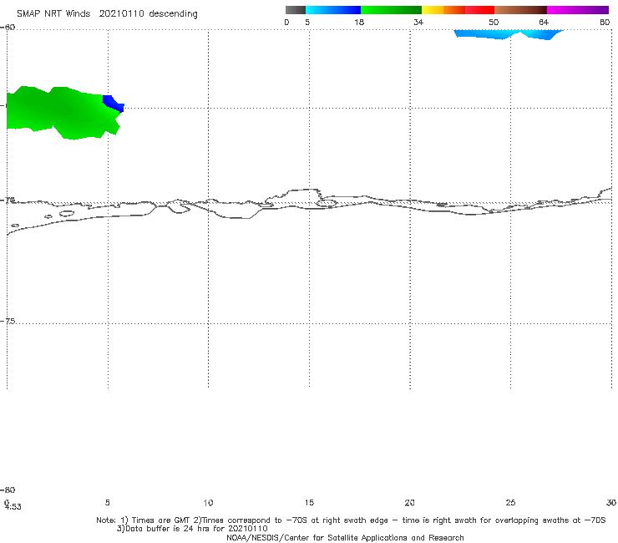This screenshot has height=543, width=618.
Task: Select the gray segment of the wind colorbar
Action: tap(296, 10)
